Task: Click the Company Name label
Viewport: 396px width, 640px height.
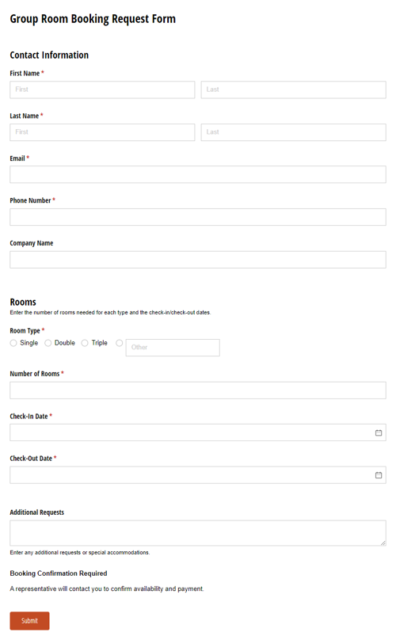Action: [x=32, y=243]
